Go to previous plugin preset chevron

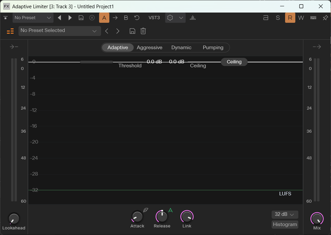tap(107, 31)
